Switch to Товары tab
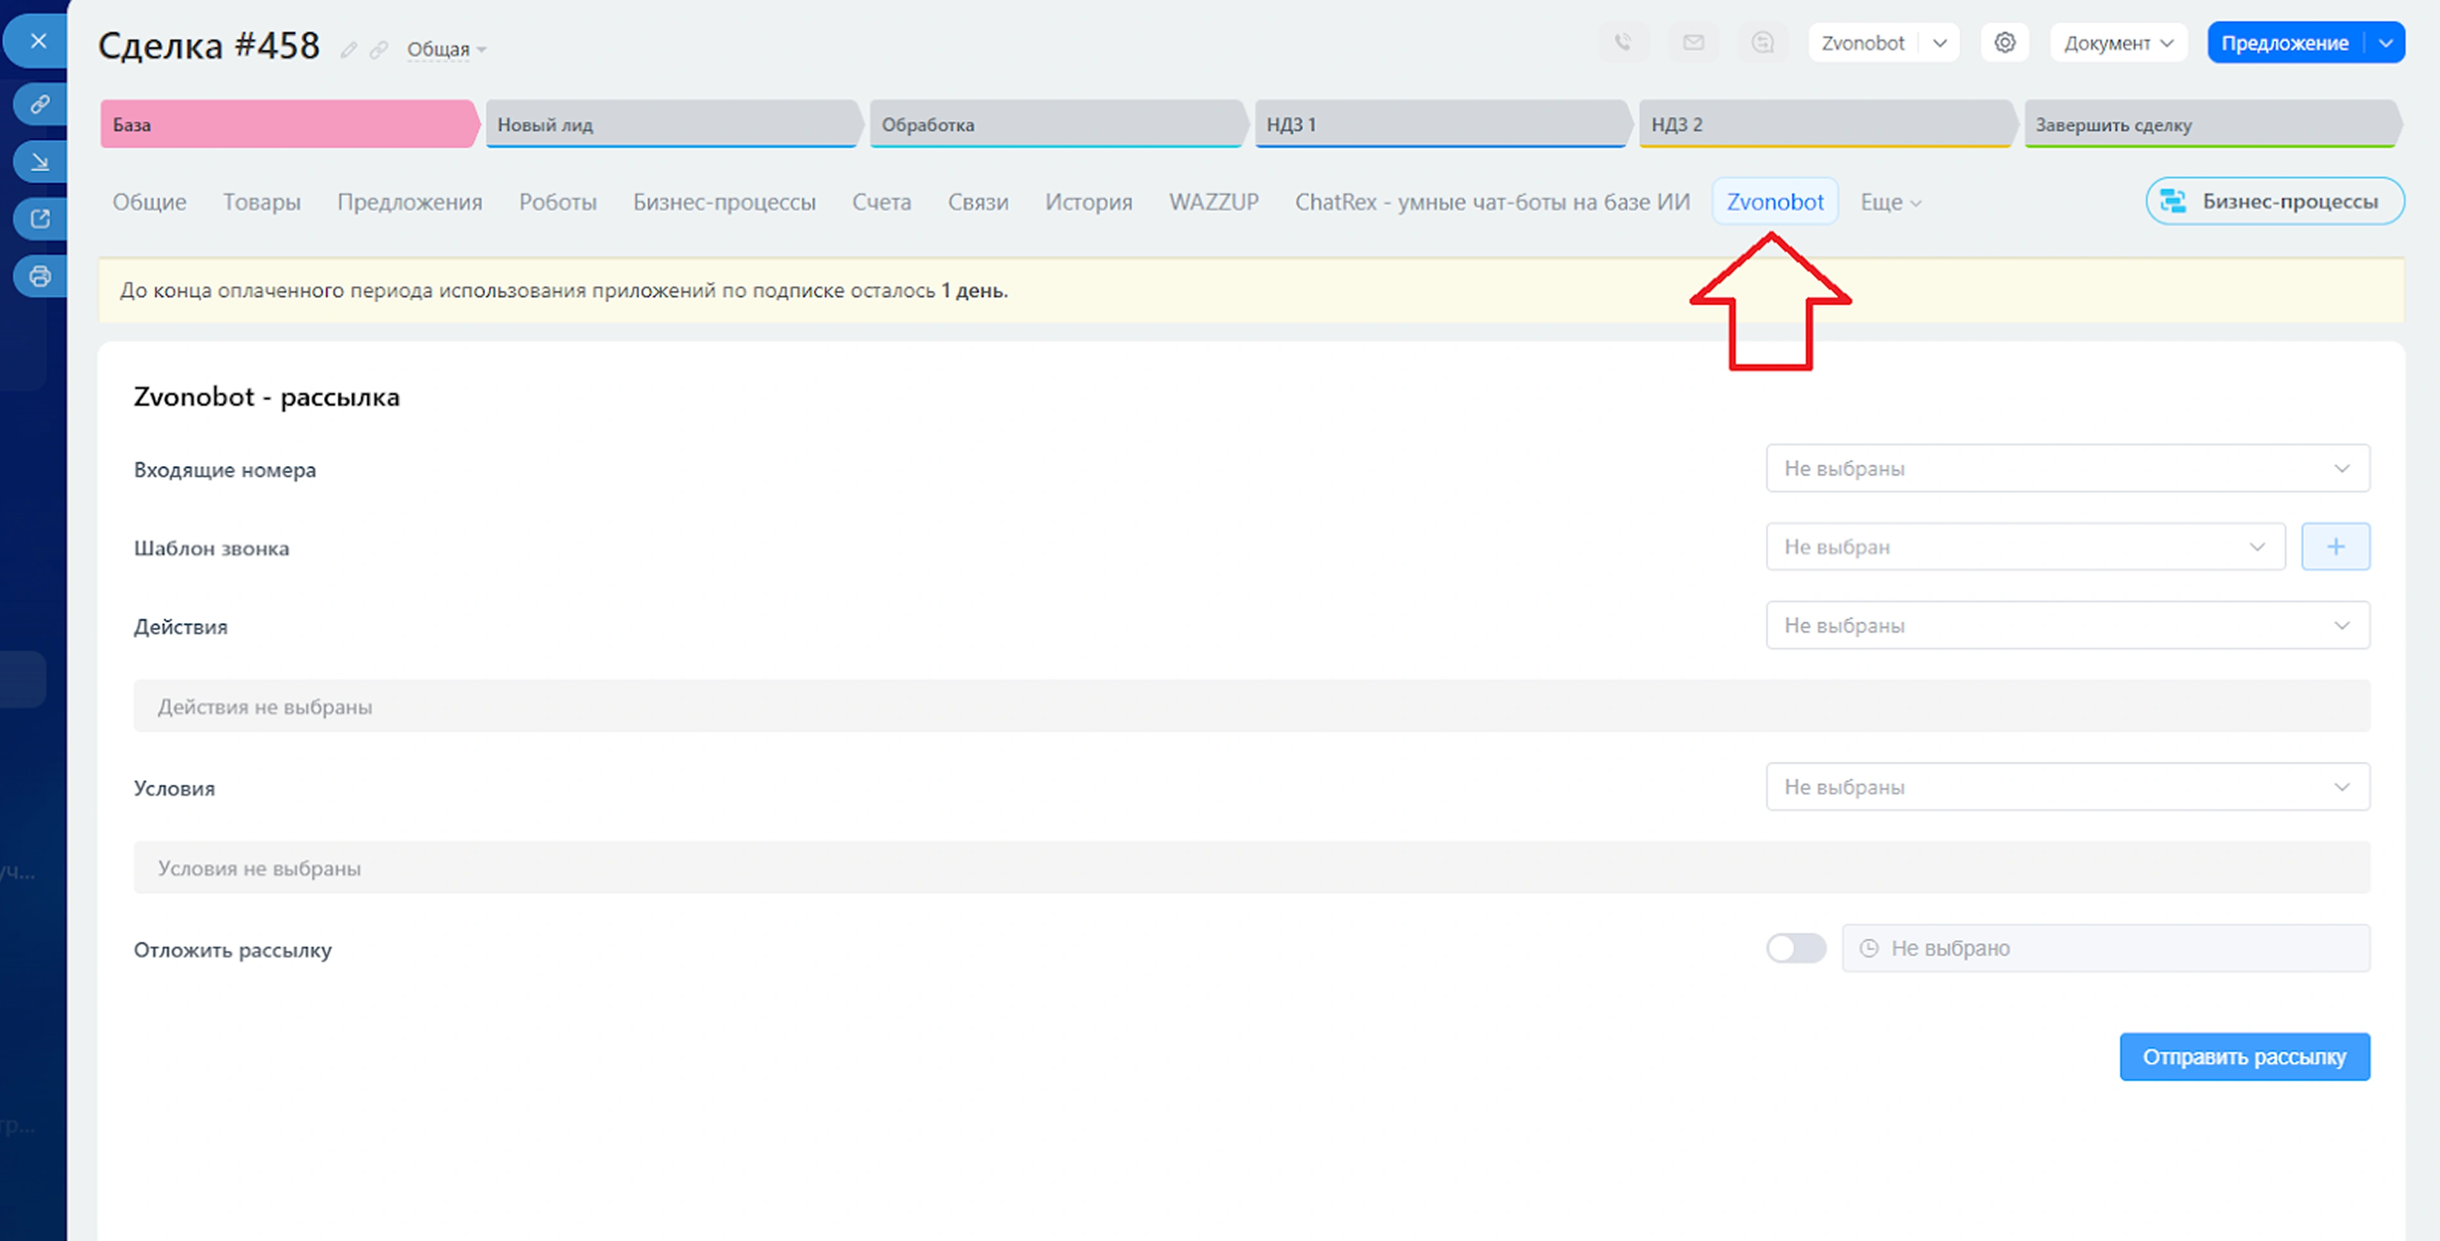 [x=262, y=201]
